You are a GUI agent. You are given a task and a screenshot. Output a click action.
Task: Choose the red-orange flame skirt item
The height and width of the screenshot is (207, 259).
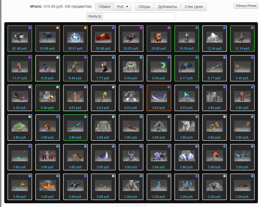coord(48,187)
